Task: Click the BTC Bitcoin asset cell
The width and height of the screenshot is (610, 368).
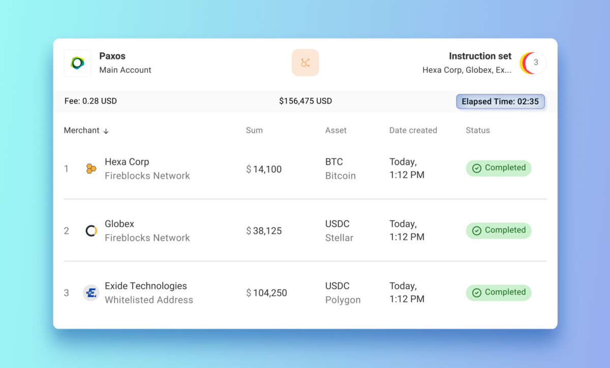Action: [341, 169]
